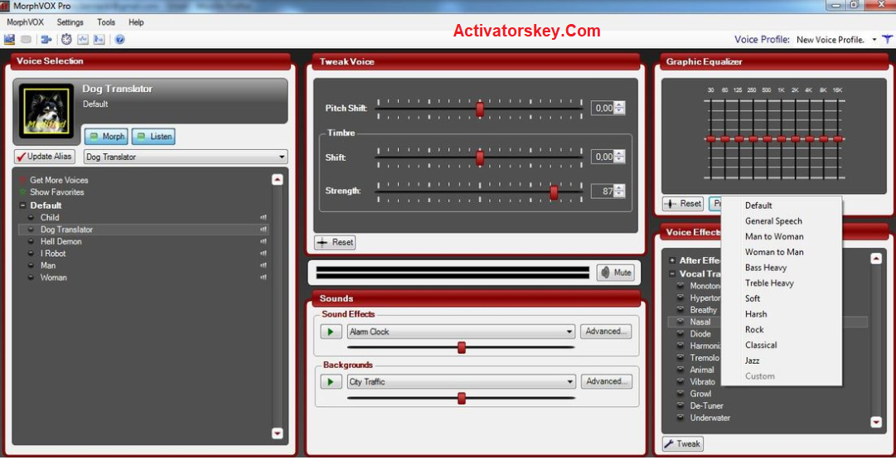The height and width of the screenshot is (460, 896).
Task: Click the Tweak button under Voice Effects
Action: pyautogui.click(x=683, y=443)
